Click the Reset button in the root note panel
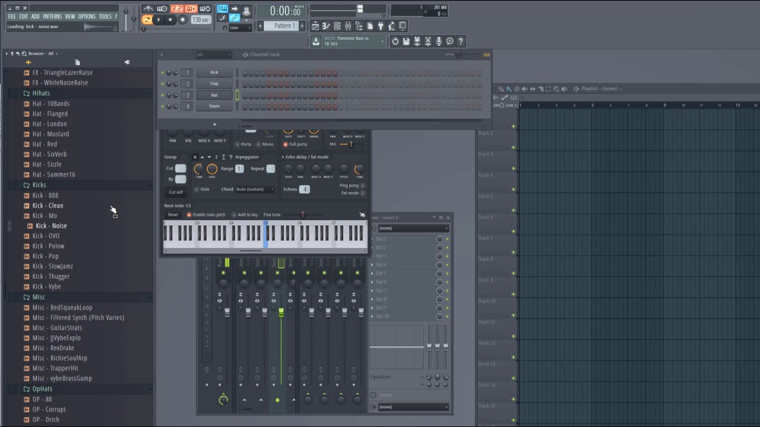 point(173,215)
